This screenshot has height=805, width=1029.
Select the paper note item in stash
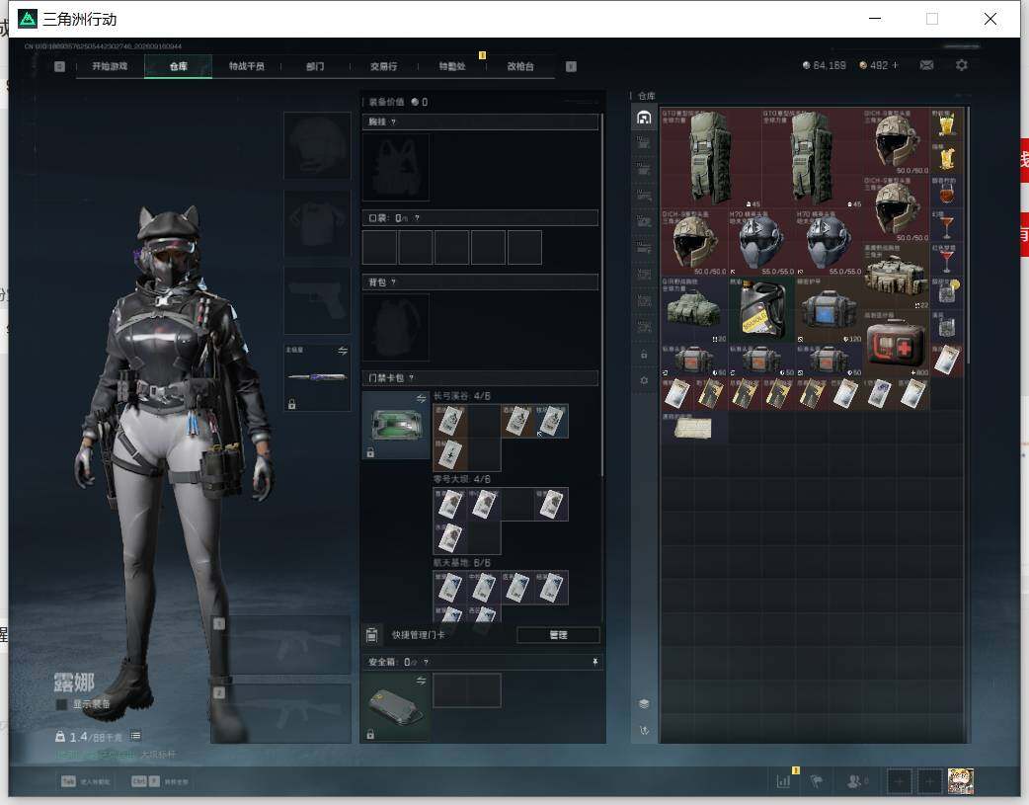click(693, 428)
